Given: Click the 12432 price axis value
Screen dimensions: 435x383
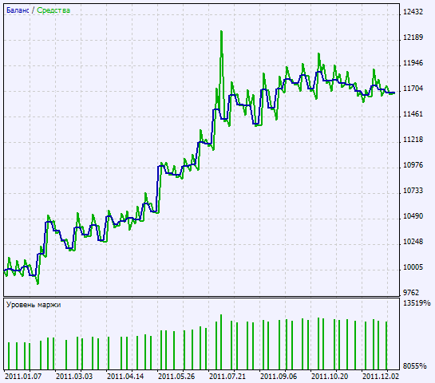Looking at the screenshot, I should (x=413, y=12).
